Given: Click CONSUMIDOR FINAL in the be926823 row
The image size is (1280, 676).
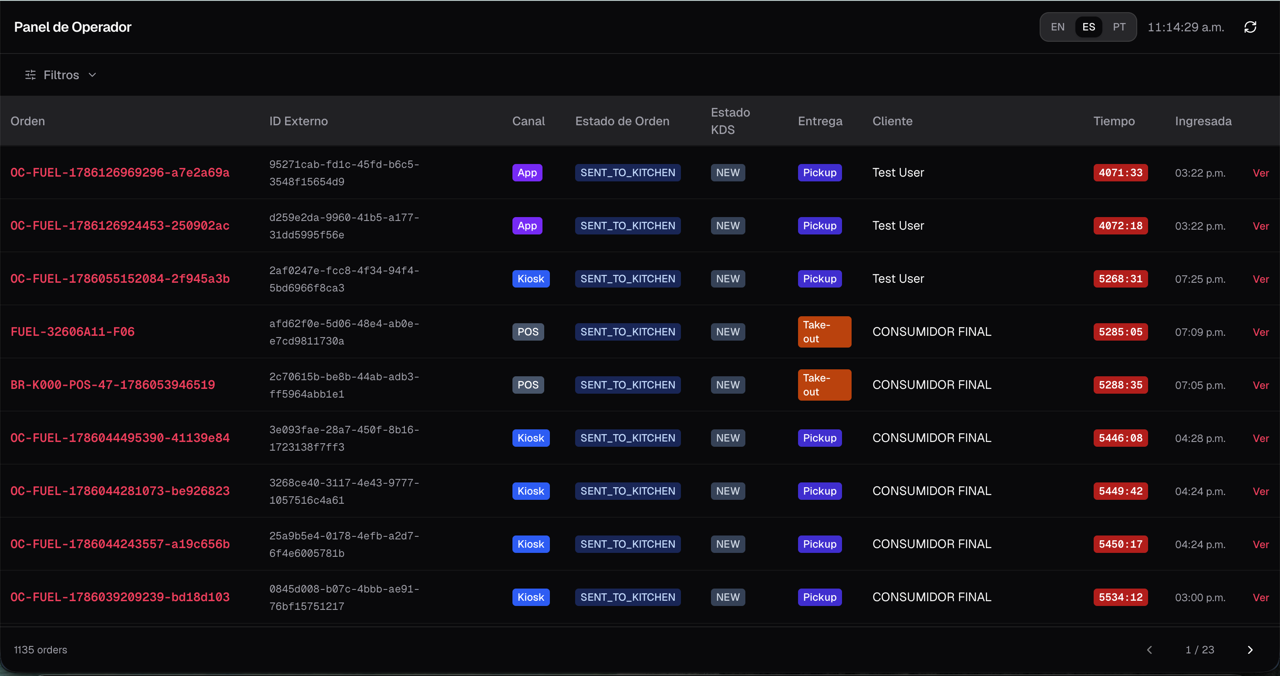Looking at the screenshot, I should [x=932, y=492].
